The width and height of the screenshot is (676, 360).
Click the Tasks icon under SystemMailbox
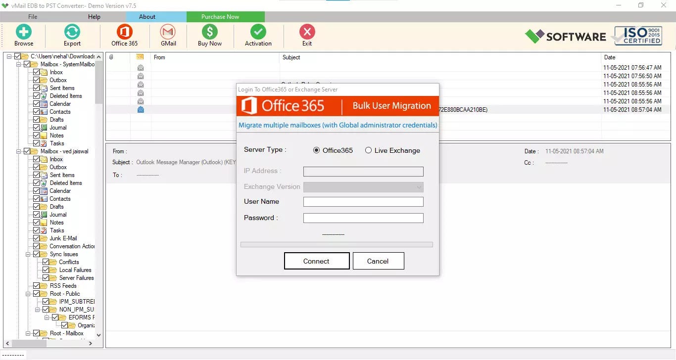pyautogui.click(x=44, y=143)
